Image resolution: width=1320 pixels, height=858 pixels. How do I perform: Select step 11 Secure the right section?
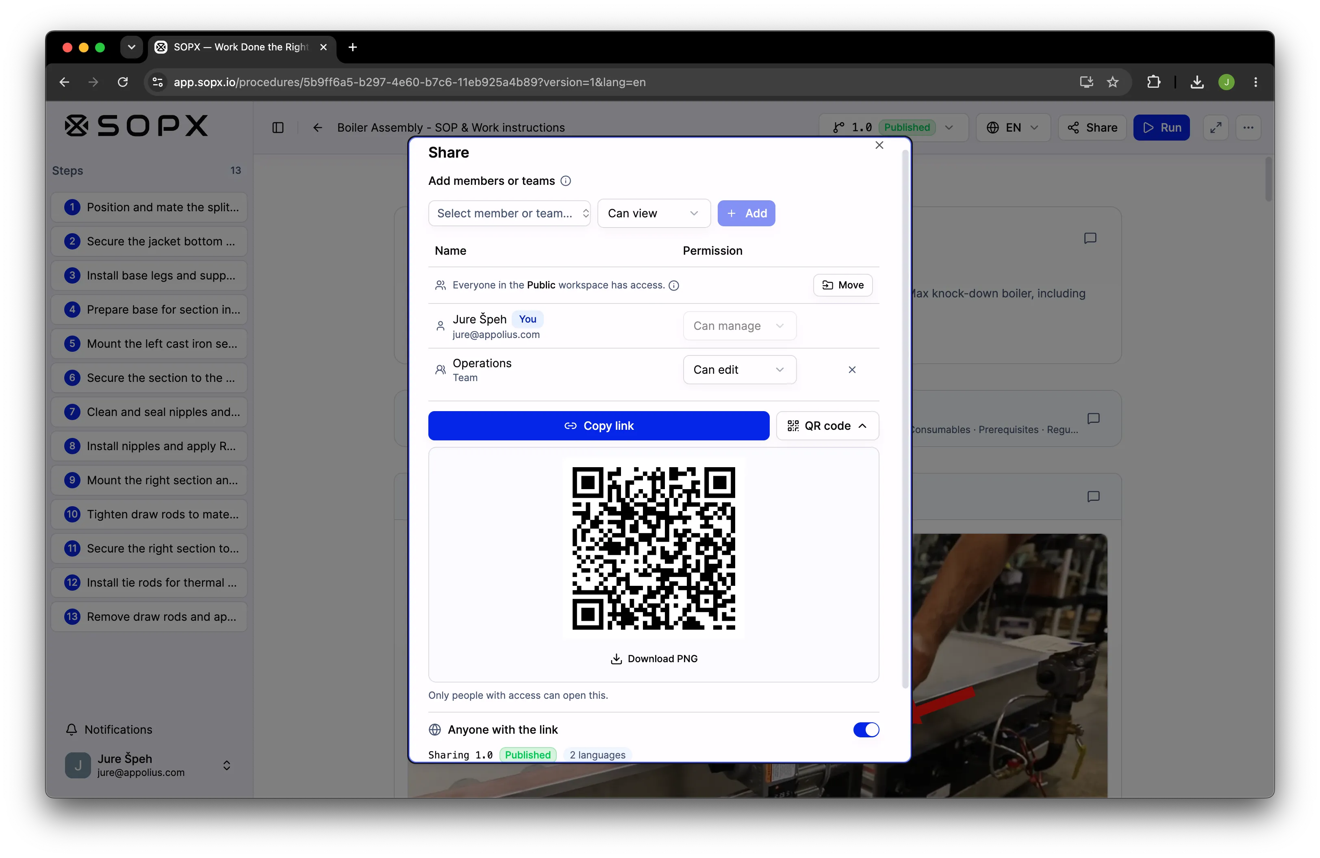[149, 549]
